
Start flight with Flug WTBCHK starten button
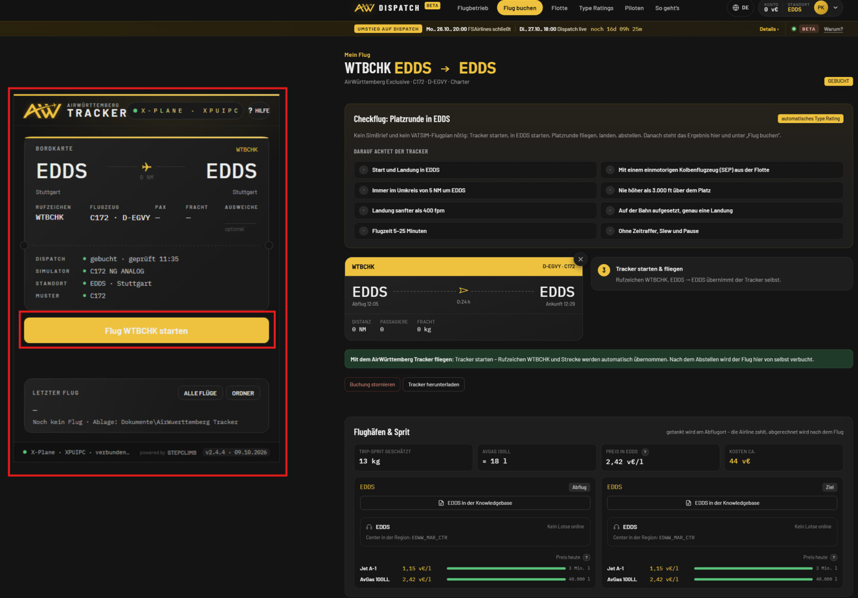147,330
